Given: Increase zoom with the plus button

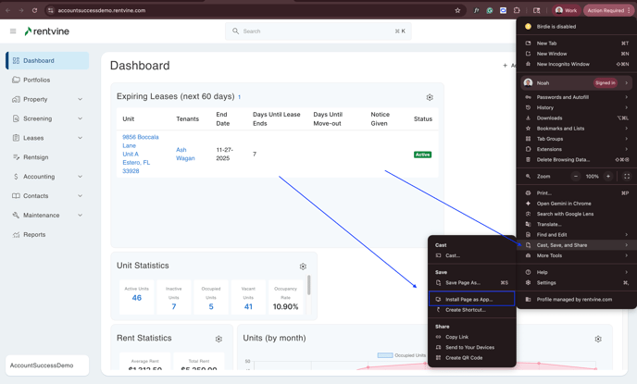Looking at the screenshot, I should 608,176.
